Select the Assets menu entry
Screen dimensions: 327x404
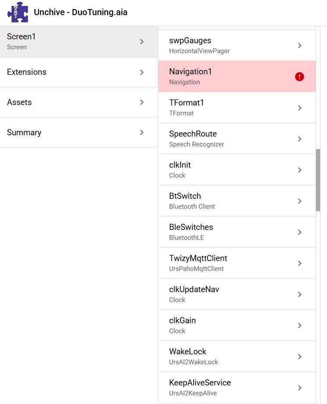19,102
